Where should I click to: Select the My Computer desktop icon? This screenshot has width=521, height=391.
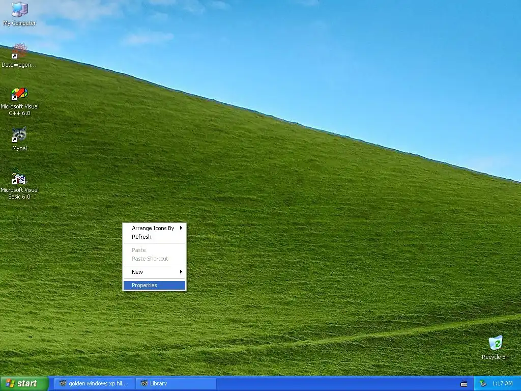pos(19,14)
